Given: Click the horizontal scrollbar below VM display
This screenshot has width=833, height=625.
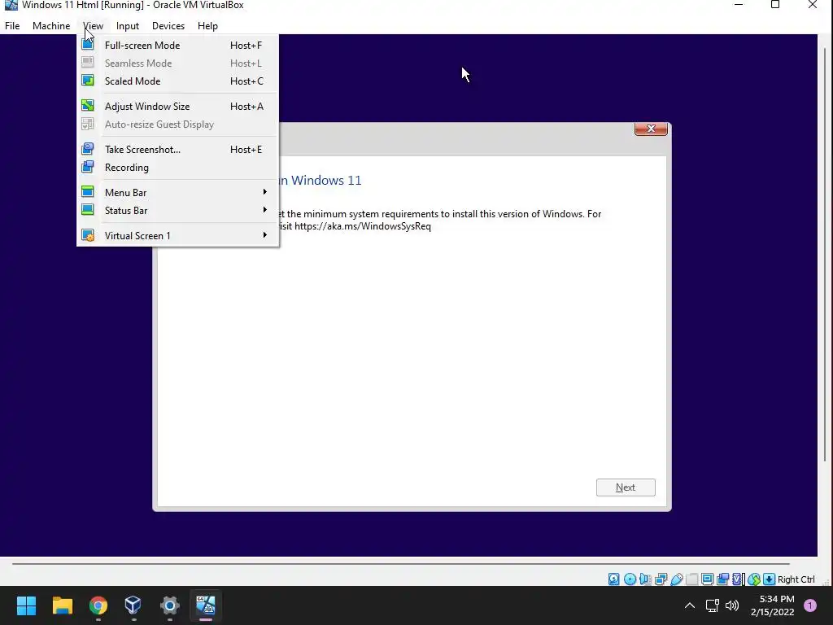Looking at the screenshot, I should point(400,564).
